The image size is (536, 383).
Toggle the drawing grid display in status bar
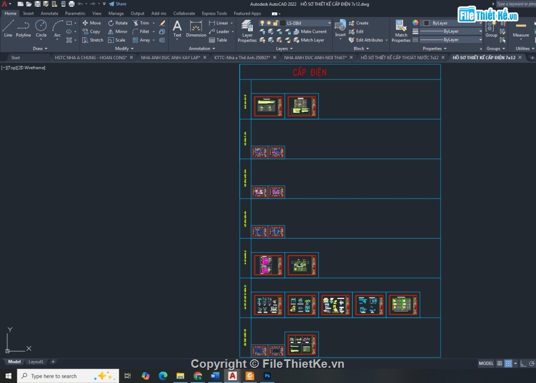point(499,363)
